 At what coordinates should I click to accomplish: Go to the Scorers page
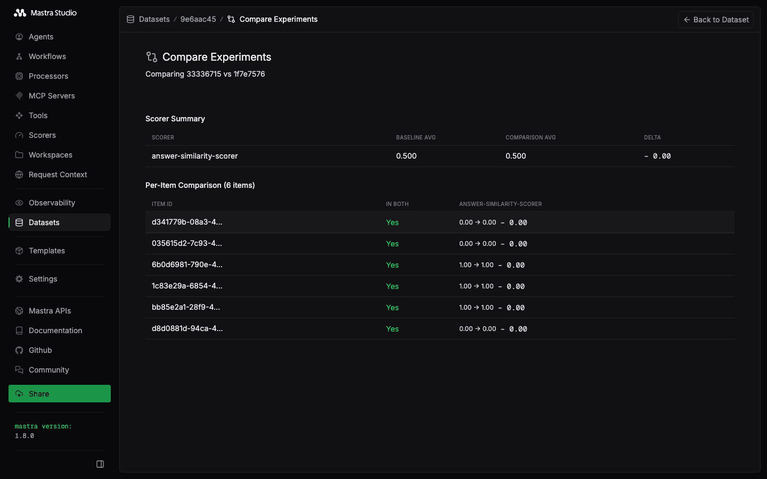43,135
